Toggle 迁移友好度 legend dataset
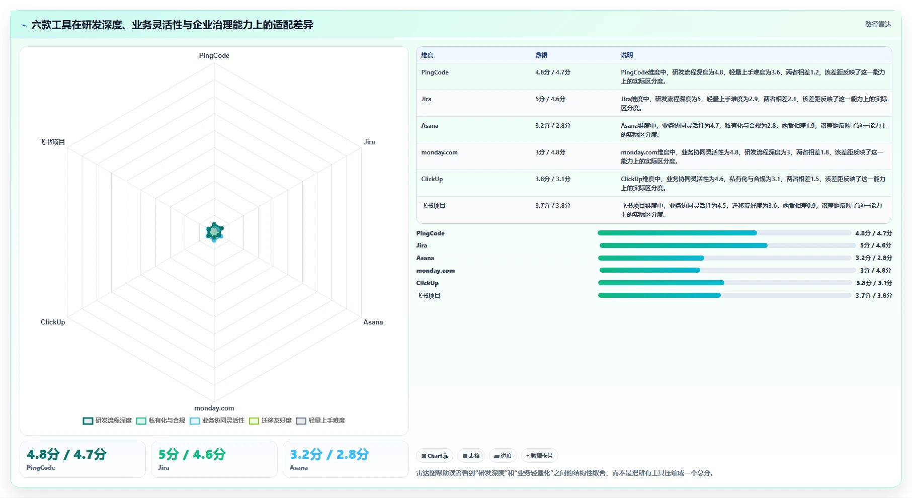 tap(271, 421)
